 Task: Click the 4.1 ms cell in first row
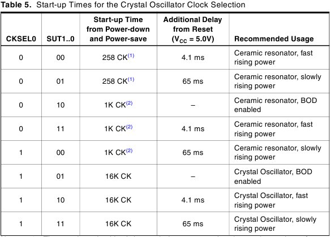193,58
